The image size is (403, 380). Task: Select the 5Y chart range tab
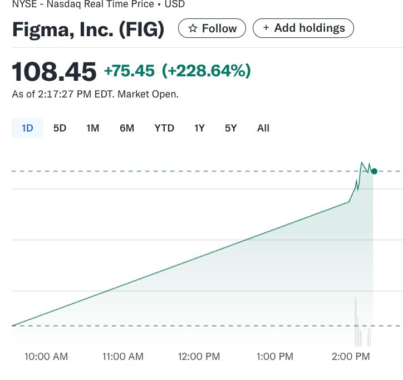230,128
